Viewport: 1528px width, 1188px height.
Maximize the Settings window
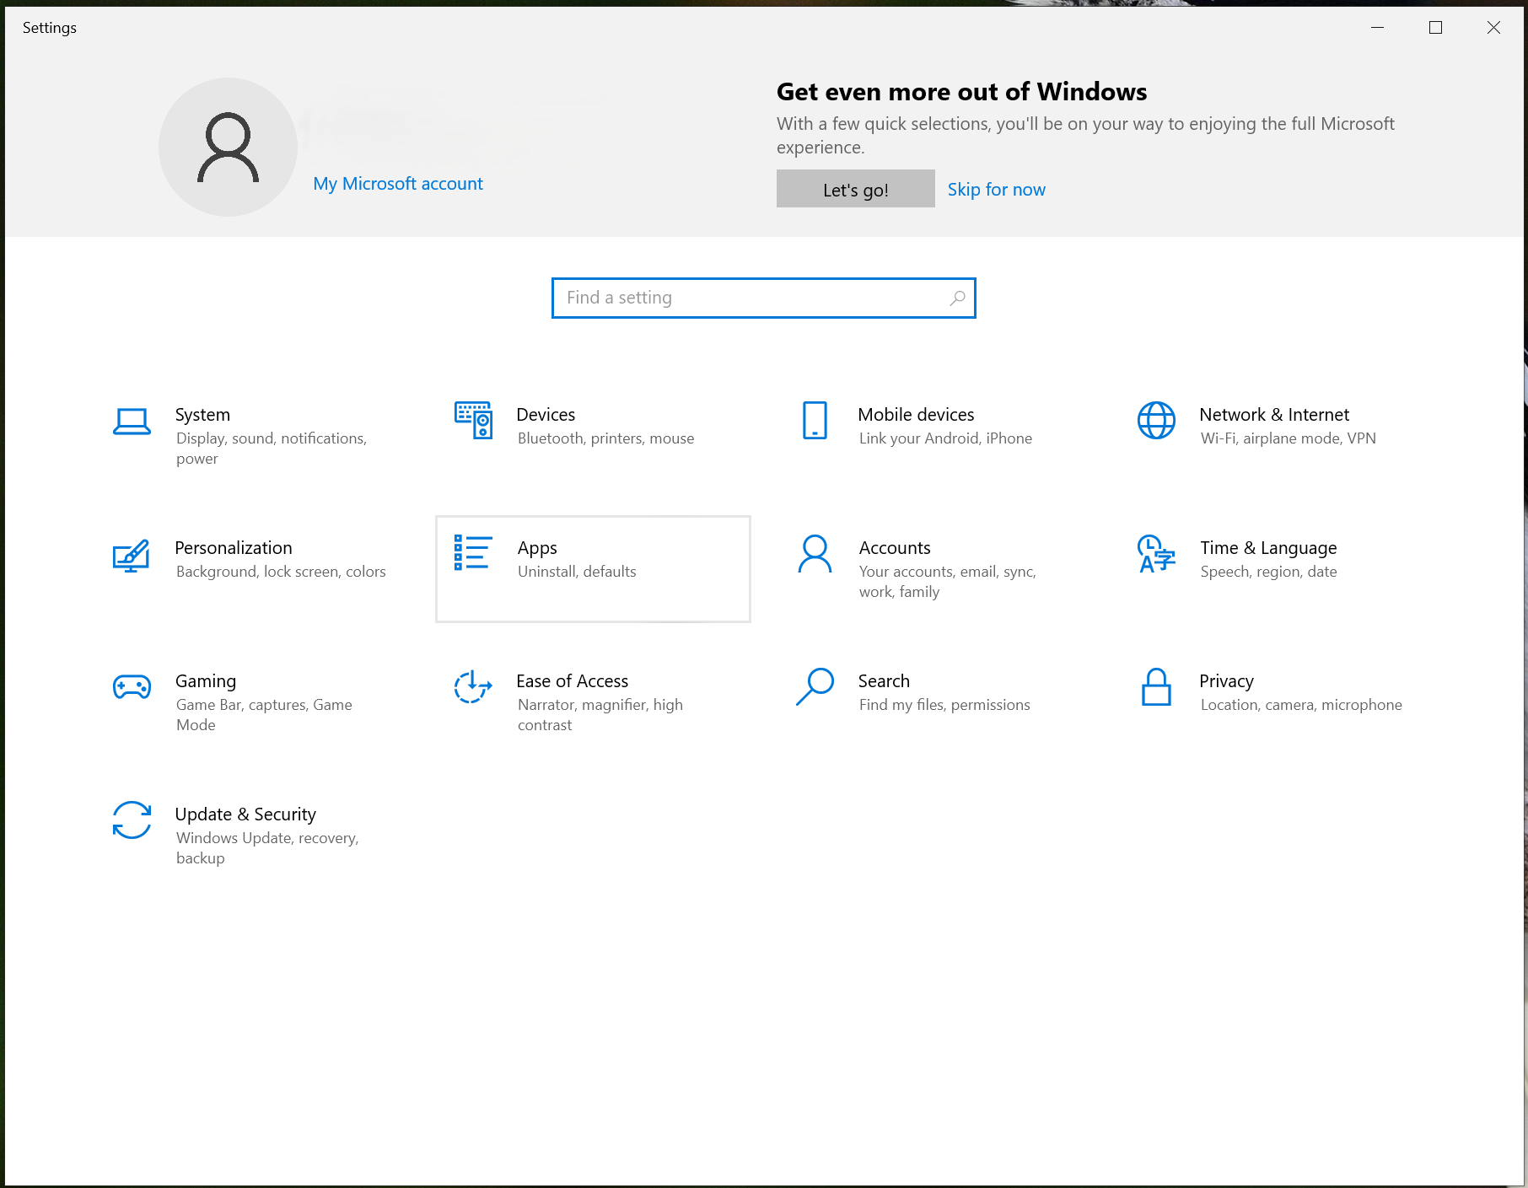point(1435,28)
